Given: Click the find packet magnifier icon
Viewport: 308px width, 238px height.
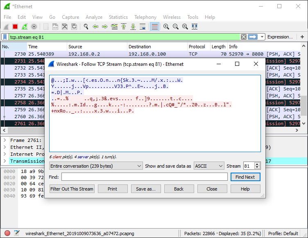Looking at the screenshot, I should coord(86,27).
